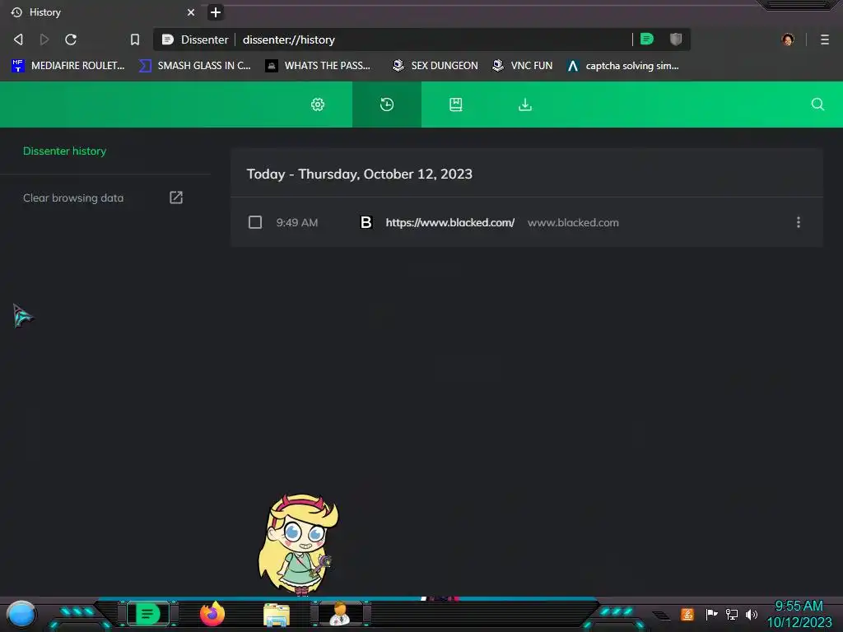Open the https://www.blacked.com/ history link
Viewport: 843px width, 632px height.
(450, 222)
